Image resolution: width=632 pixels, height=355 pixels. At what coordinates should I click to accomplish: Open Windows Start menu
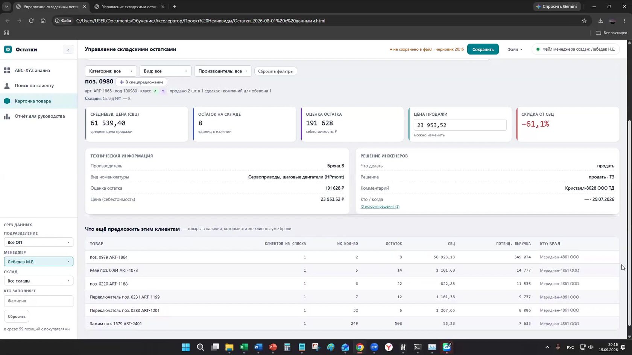tap(186, 347)
